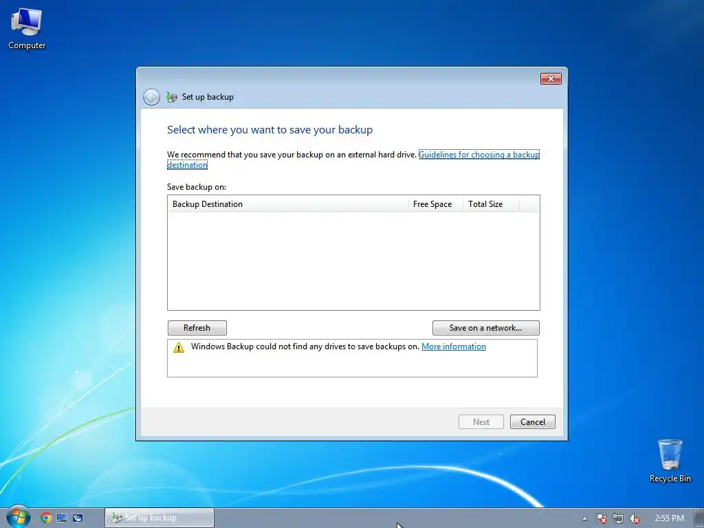Show hidden tray icons arrow
The height and width of the screenshot is (528, 704).
584,518
